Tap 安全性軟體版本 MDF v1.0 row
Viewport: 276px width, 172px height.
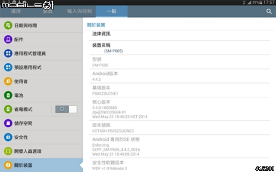179,165
